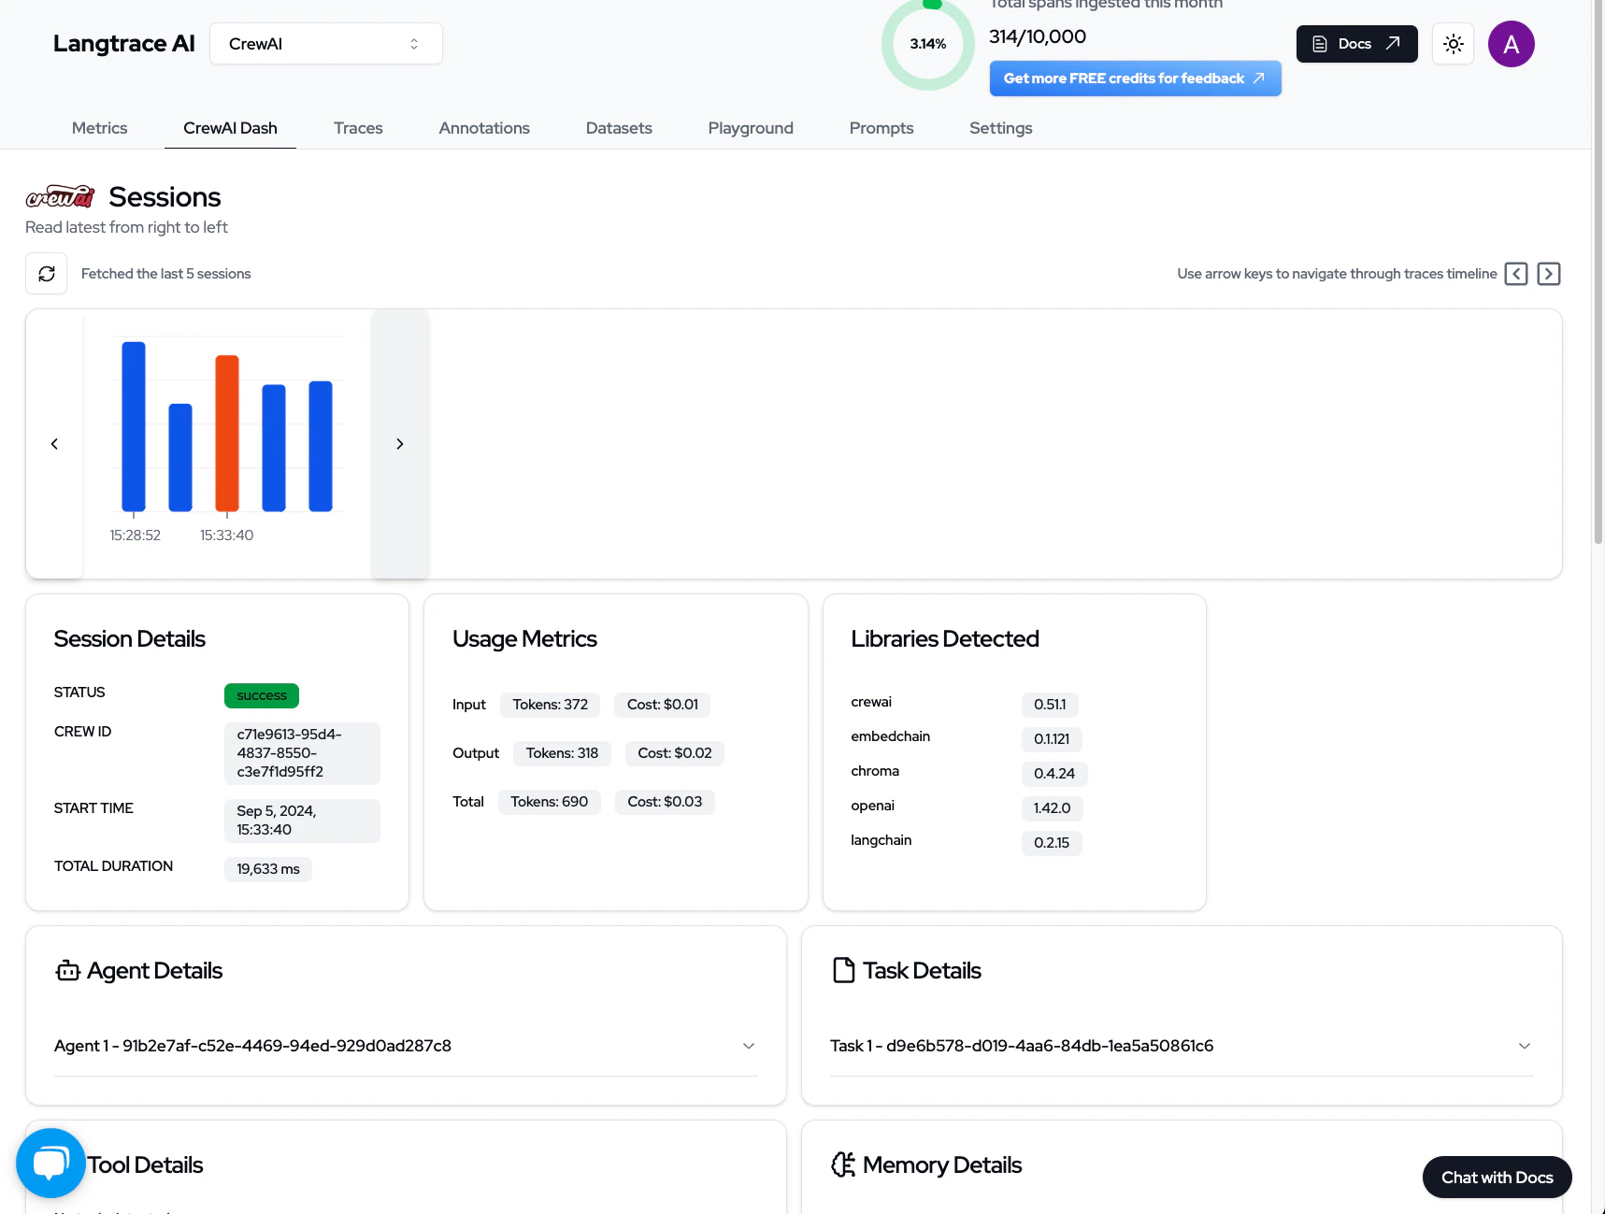Click Total Tokens: 690 badge

pos(550,802)
